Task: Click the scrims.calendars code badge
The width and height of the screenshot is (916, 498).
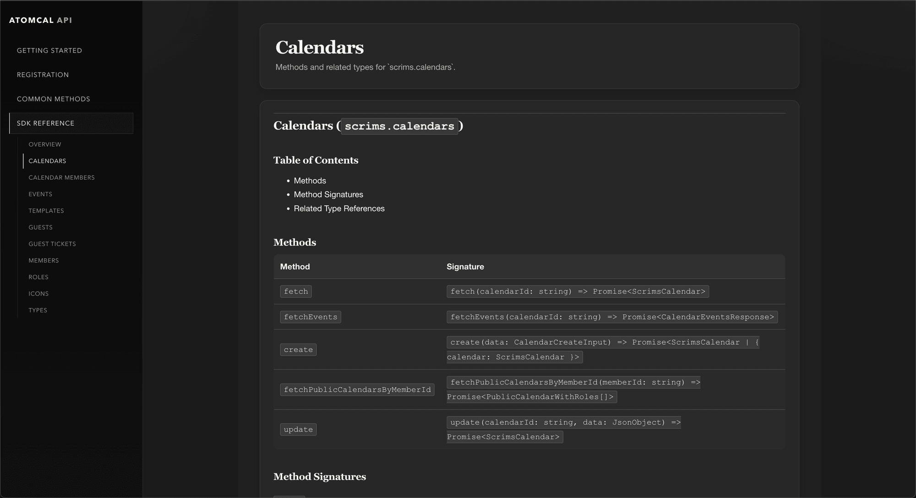Action: point(399,126)
